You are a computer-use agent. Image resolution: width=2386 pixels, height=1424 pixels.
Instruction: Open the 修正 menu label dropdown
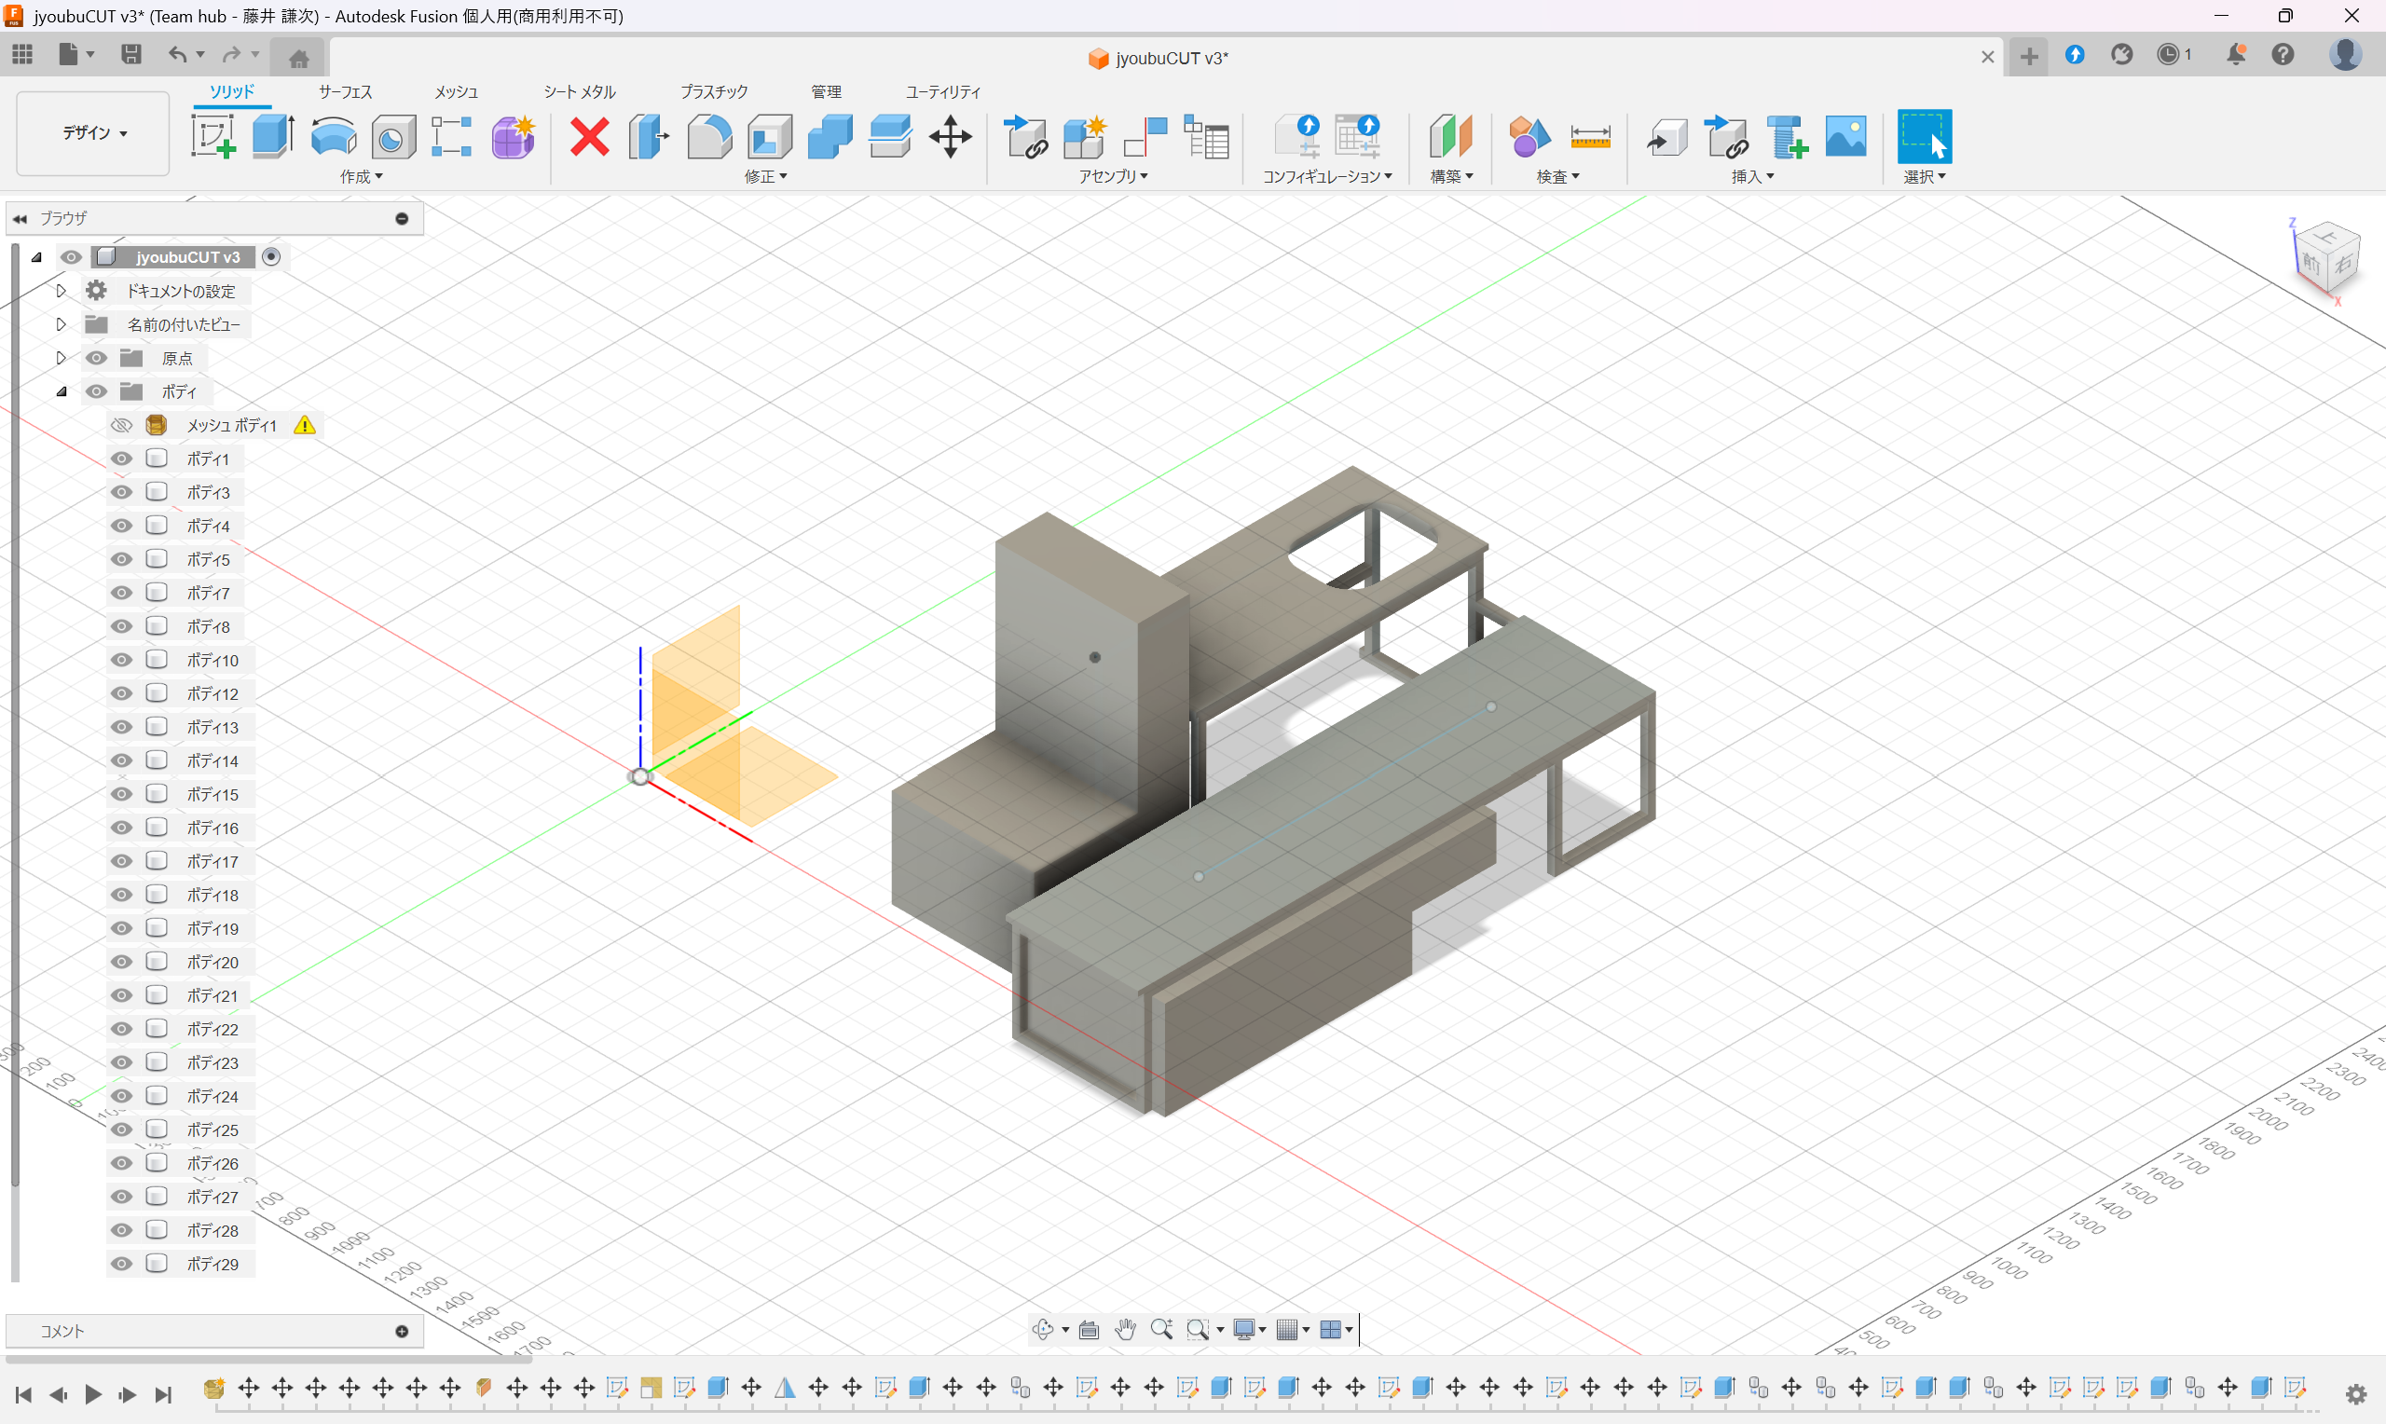coord(764,176)
